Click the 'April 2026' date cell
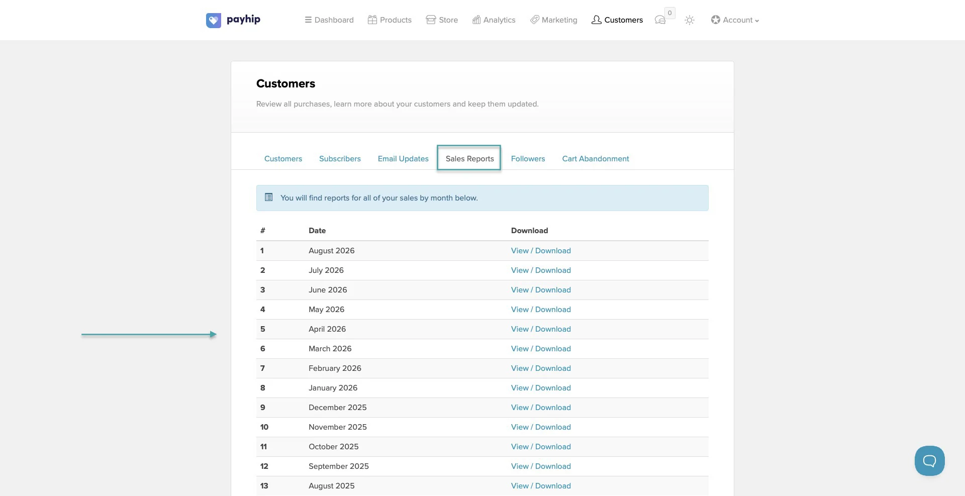Image resolution: width=965 pixels, height=496 pixels. pos(327,329)
